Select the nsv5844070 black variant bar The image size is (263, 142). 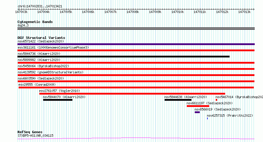pyautogui.click(x=58, y=100)
